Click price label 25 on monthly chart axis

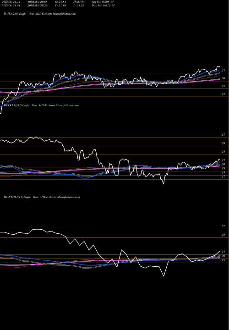(x=224, y=235)
